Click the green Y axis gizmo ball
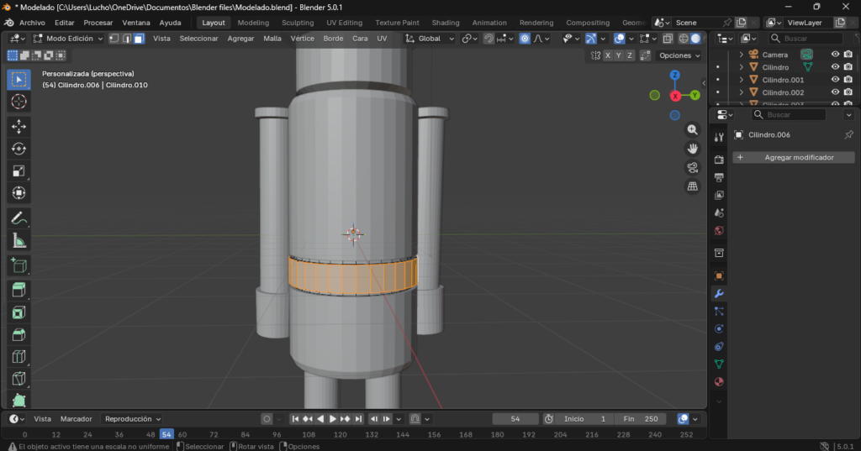This screenshot has width=861, height=451. (695, 95)
